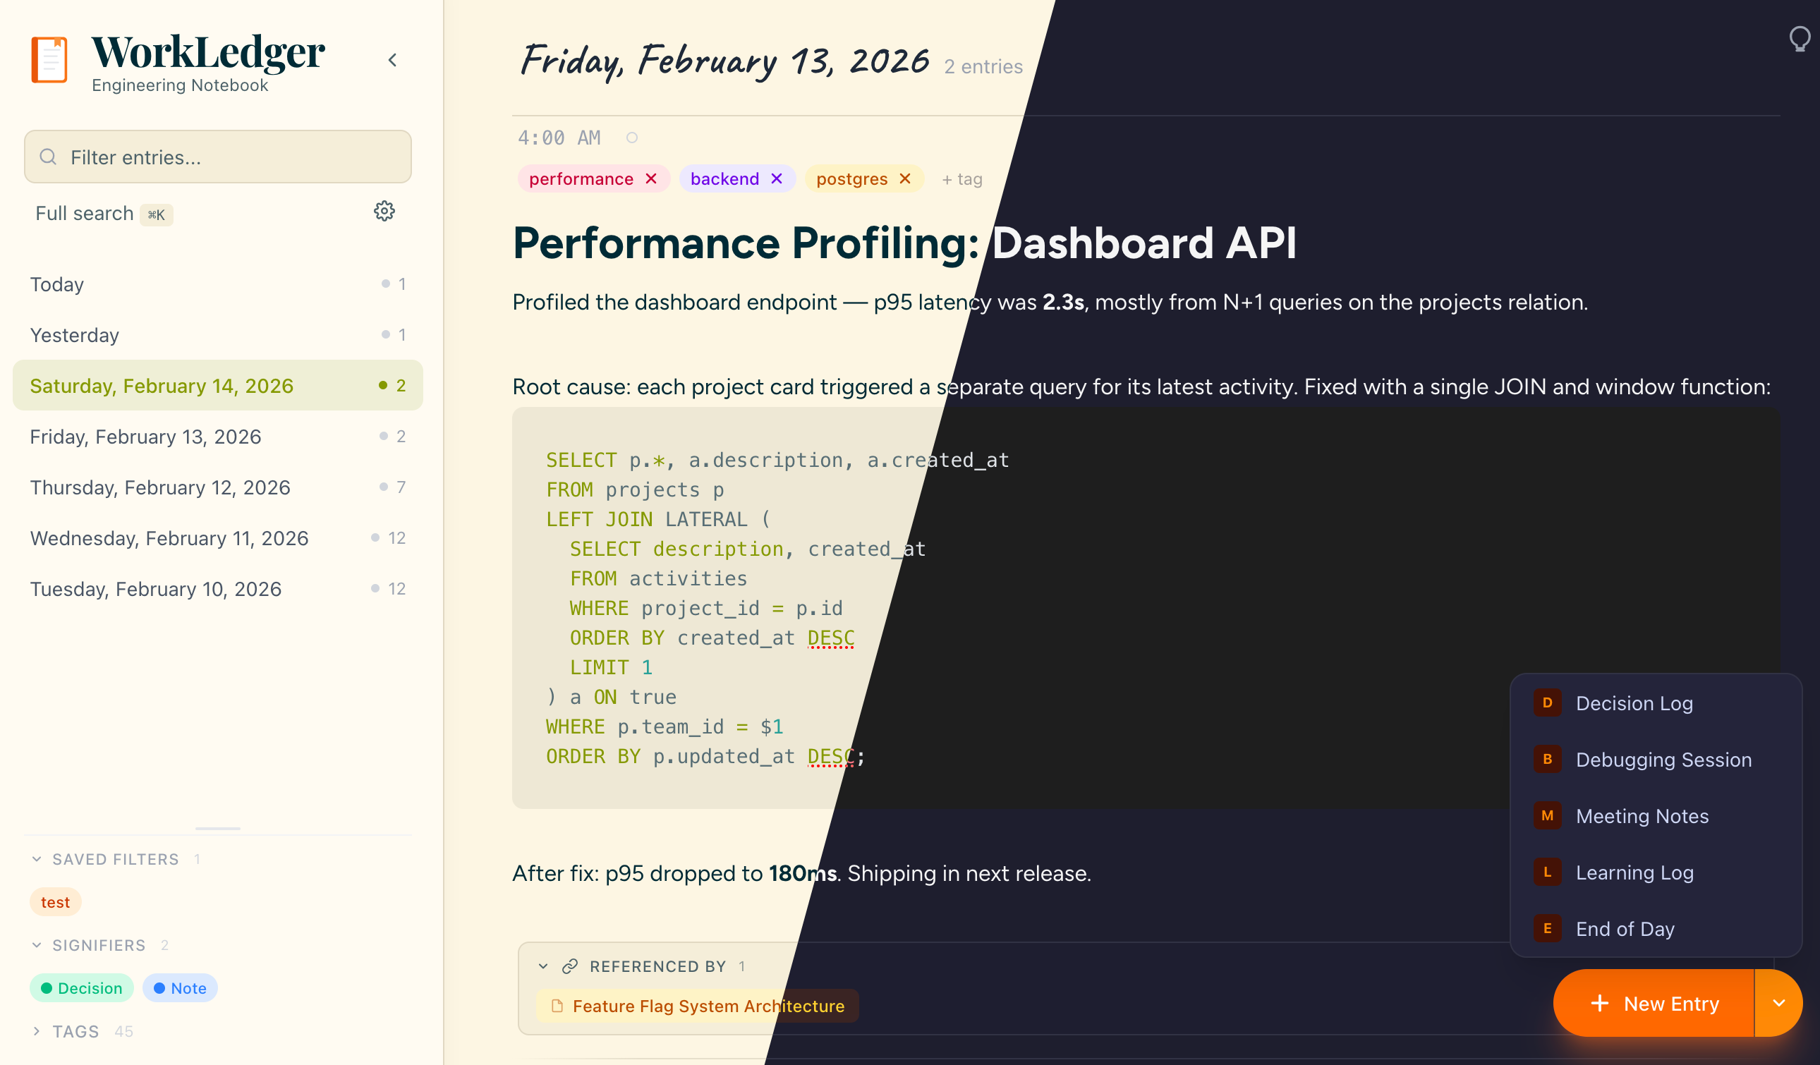The width and height of the screenshot is (1820, 1065).
Task: Click the document icon on Feature Flag reference
Action: tap(557, 1006)
